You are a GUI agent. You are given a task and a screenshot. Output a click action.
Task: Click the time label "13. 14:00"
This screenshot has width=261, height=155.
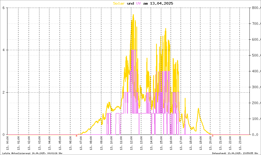pyautogui.click(x=151, y=143)
